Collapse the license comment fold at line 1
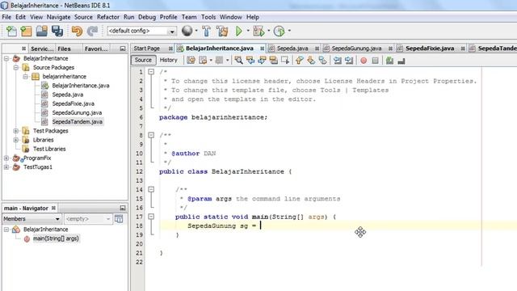The height and width of the screenshot is (291, 517). pyautogui.click(x=151, y=72)
